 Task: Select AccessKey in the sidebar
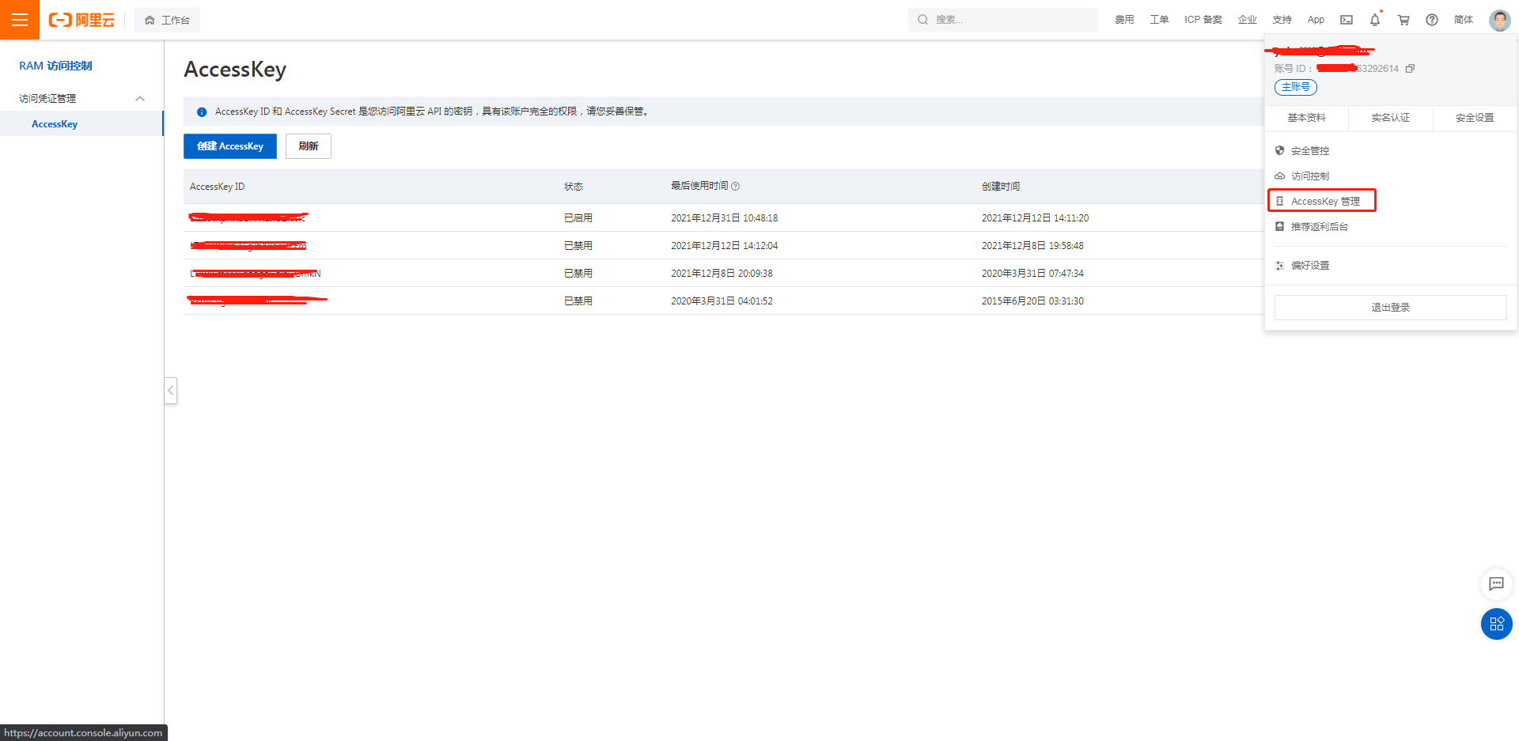[81, 124]
